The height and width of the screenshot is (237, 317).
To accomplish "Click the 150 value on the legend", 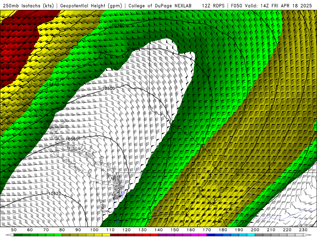I will click(175, 230).
